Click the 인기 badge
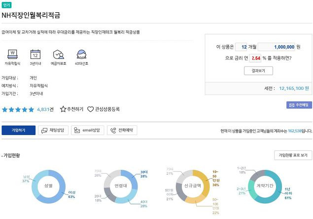Image resolution: width=313 pixels, height=219 pixels. pyautogui.click(x=6, y=5)
